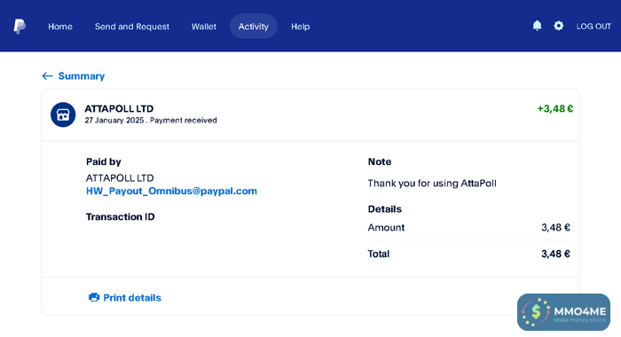Click the PayPal logo icon

pos(20,27)
